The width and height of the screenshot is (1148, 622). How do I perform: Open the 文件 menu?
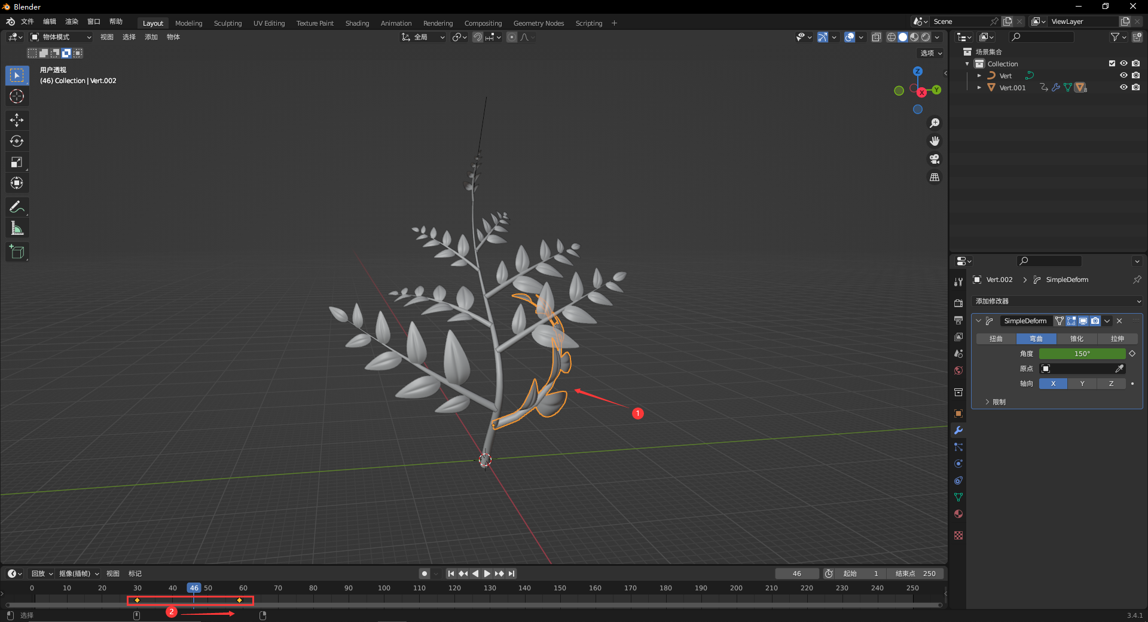pos(28,22)
